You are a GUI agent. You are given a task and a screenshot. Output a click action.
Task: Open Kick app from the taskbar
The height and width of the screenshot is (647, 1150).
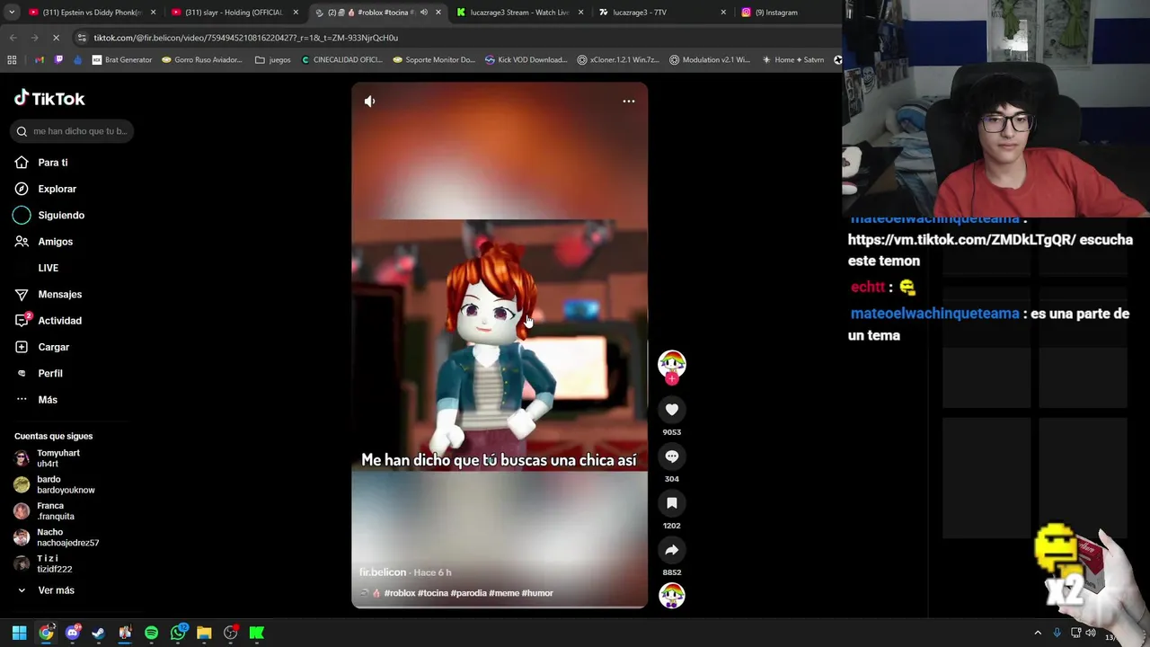(257, 633)
